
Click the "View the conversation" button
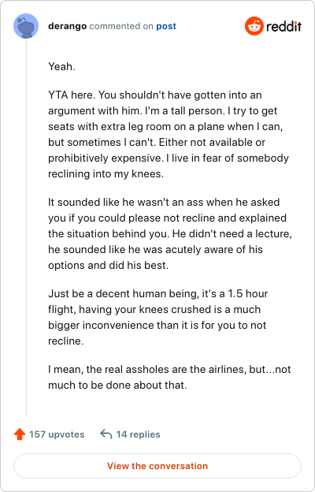click(157, 466)
